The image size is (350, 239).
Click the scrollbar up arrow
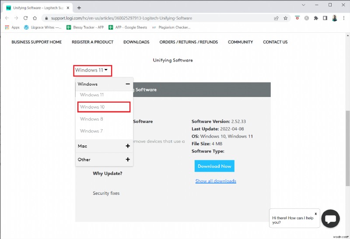(x=348, y=35)
